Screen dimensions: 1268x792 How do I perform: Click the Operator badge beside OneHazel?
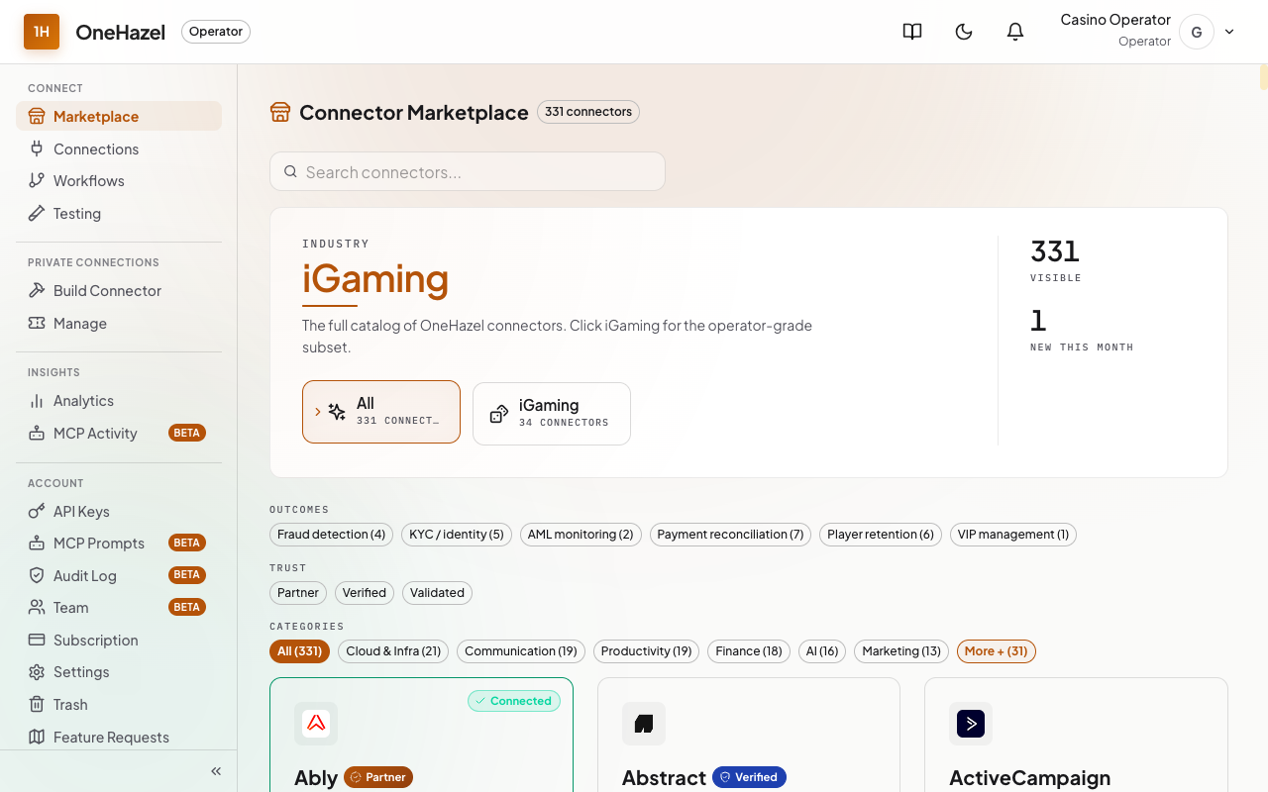216,32
